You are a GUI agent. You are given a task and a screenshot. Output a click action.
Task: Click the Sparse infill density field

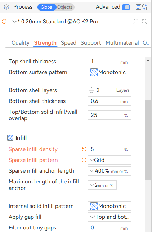tap(109, 149)
